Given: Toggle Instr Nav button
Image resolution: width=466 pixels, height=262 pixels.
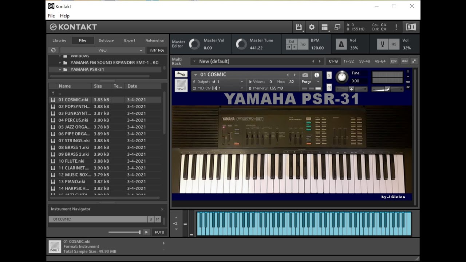Looking at the screenshot, I should point(157,50).
